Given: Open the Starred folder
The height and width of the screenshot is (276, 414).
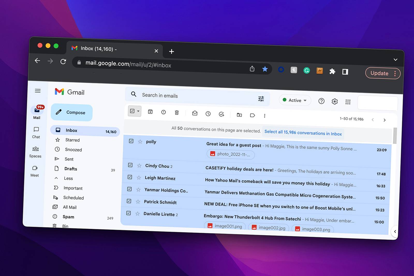Looking at the screenshot, I should pos(72,140).
